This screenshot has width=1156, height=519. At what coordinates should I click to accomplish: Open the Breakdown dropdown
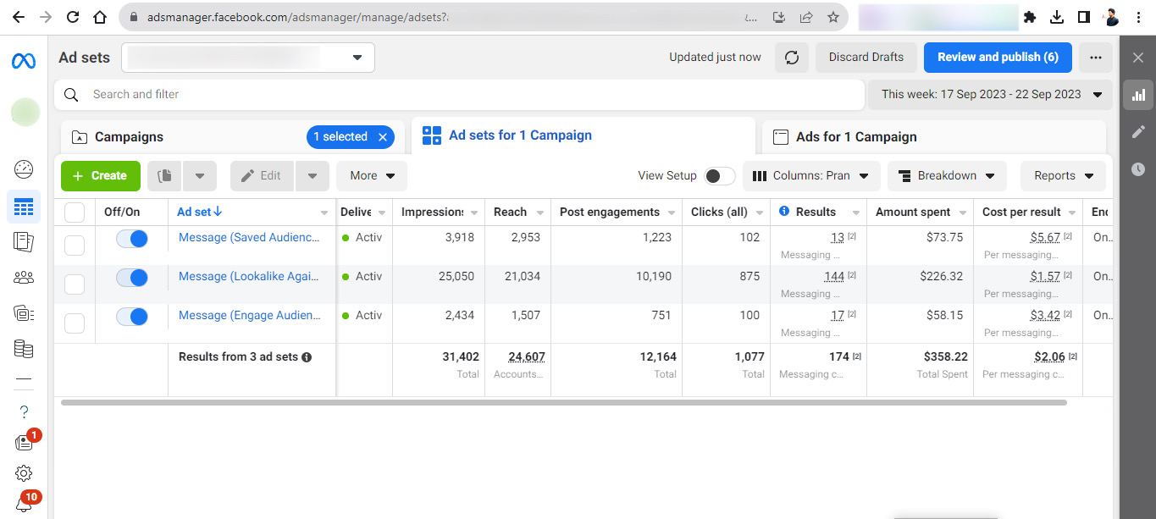[x=947, y=176]
